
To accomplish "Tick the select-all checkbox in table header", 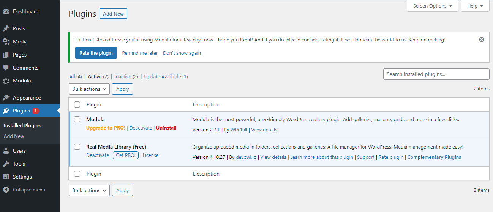I will pos(77,104).
